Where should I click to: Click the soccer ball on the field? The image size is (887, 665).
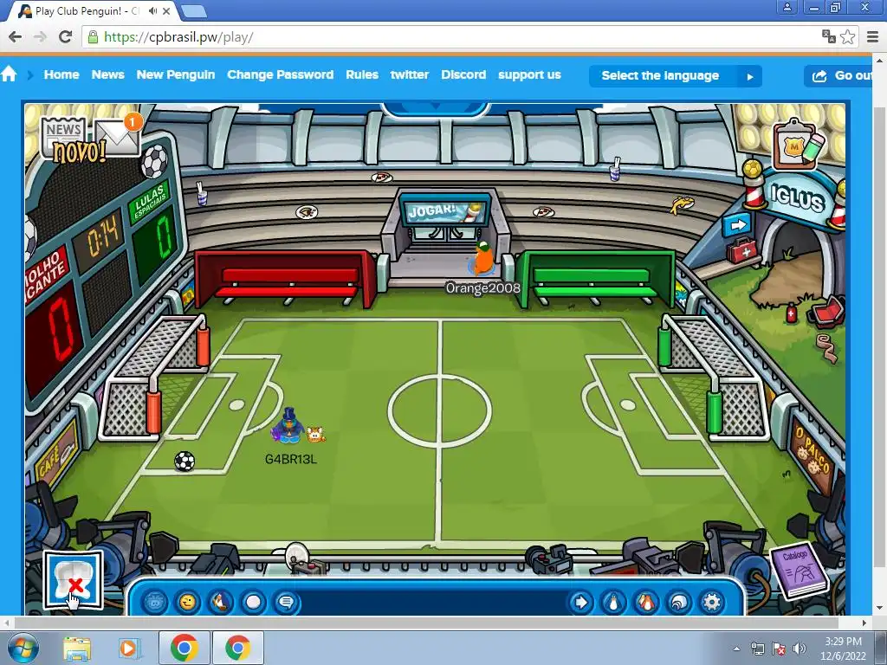pyautogui.click(x=185, y=462)
